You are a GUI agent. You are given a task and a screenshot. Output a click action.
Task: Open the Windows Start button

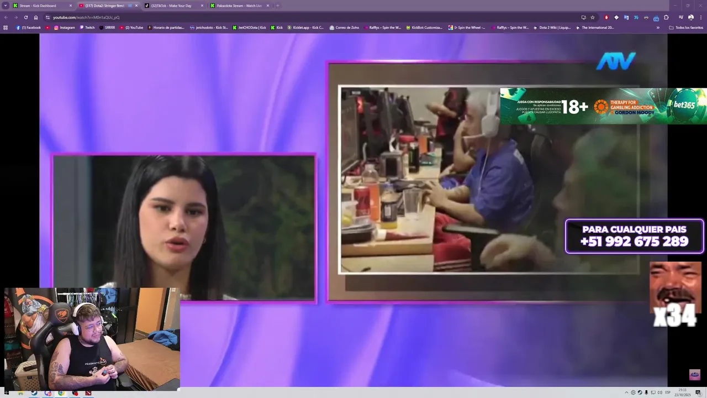[x=6, y=393]
